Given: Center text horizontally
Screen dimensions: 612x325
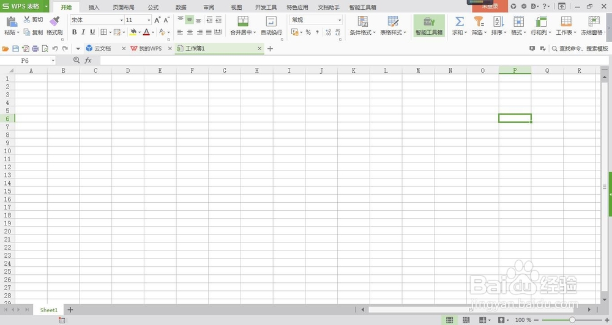Looking at the screenshot, I should pos(190,32).
